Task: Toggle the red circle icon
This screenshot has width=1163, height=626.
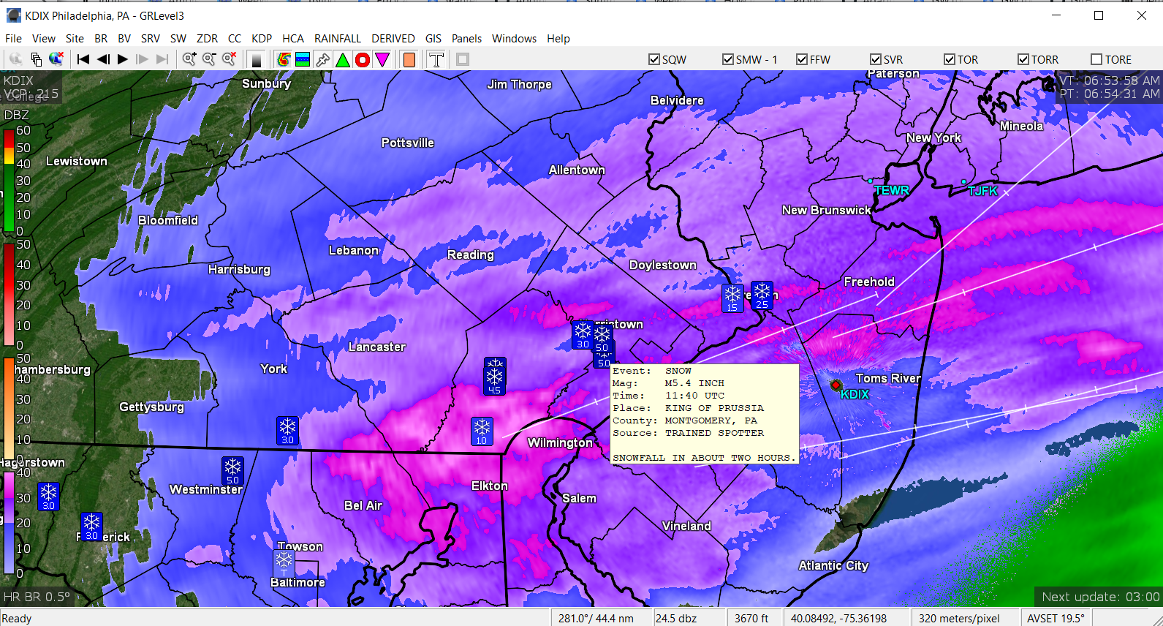Action: click(x=362, y=59)
